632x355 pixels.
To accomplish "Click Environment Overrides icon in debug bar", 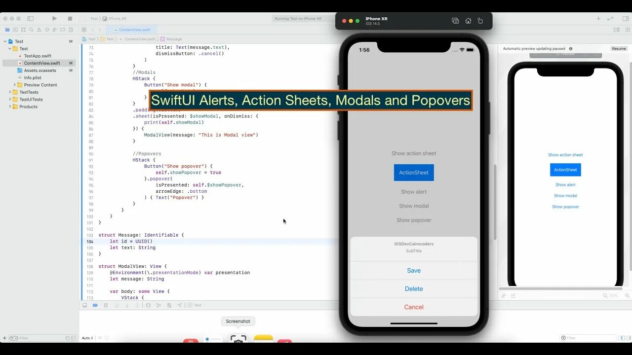I will (x=169, y=305).
